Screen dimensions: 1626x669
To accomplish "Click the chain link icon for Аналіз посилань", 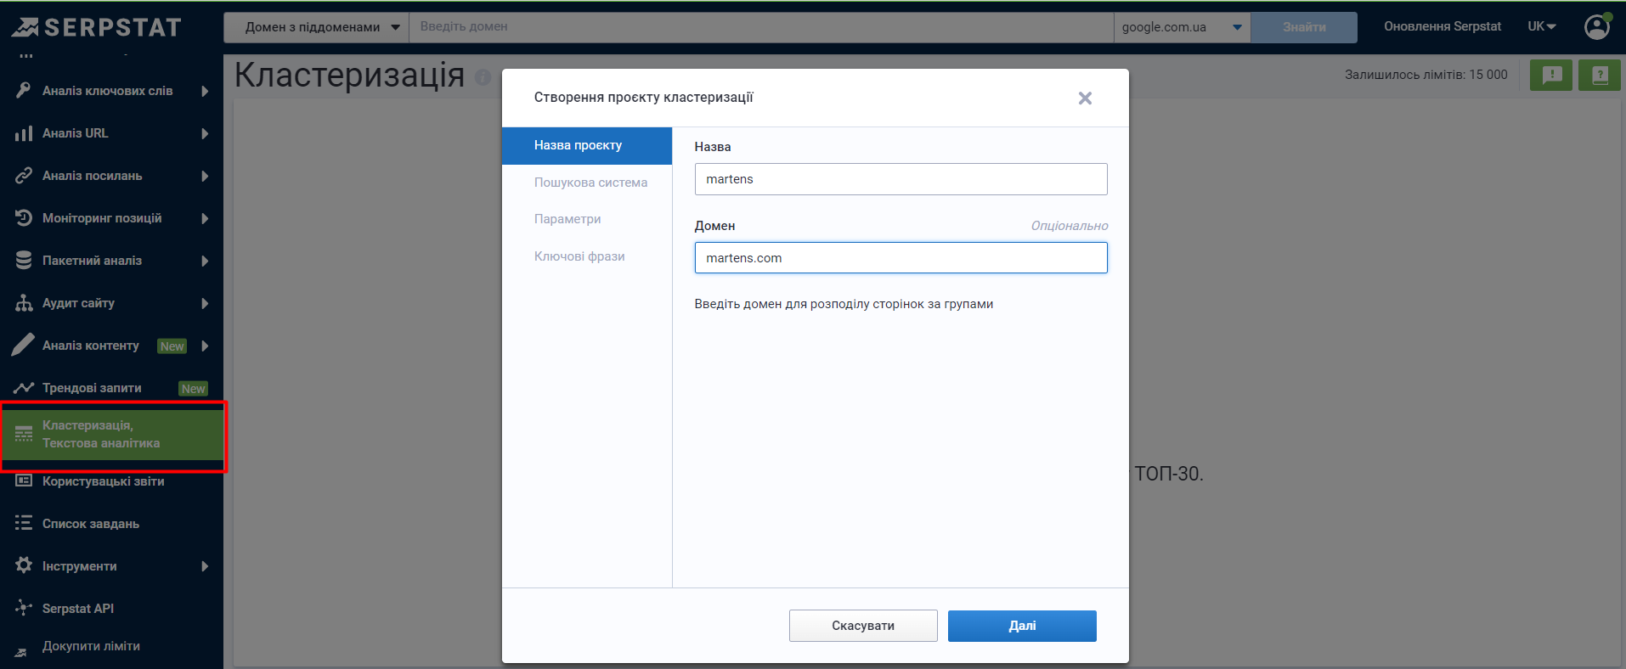I will click(x=24, y=176).
